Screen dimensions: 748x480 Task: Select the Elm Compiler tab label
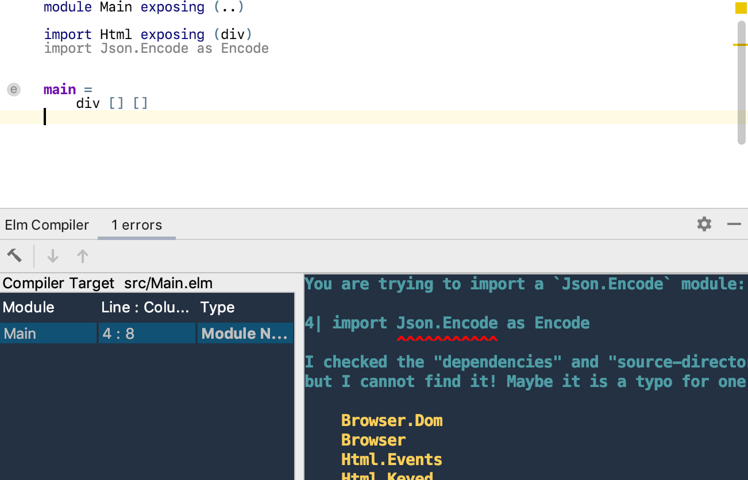(x=47, y=225)
